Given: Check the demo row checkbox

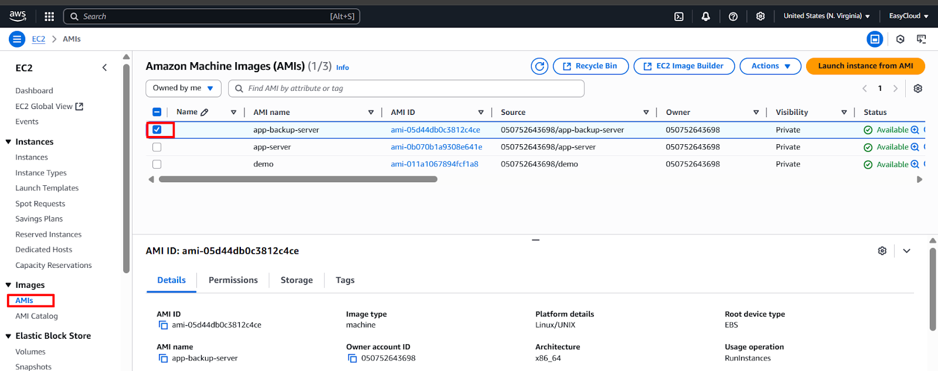Looking at the screenshot, I should pyautogui.click(x=157, y=164).
